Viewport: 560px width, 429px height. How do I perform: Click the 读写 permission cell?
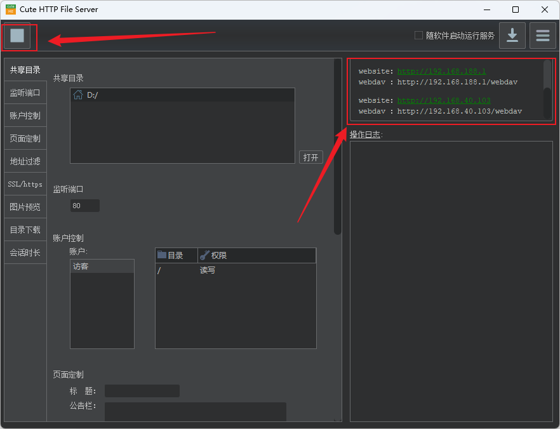pyautogui.click(x=208, y=270)
